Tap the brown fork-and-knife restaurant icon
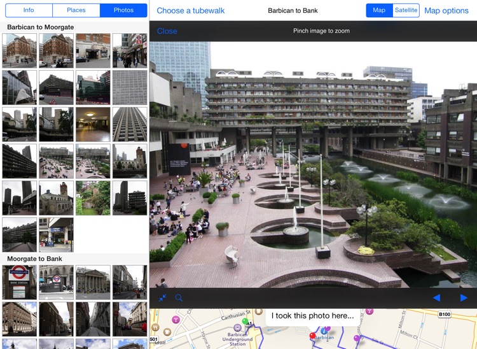The image size is (477, 349). pos(155,327)
